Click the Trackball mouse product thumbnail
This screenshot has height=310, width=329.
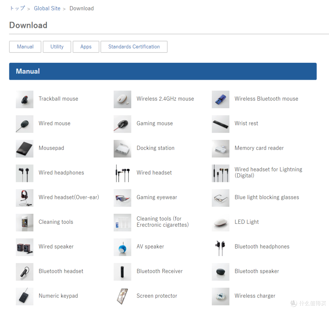[x=25, y=99]
